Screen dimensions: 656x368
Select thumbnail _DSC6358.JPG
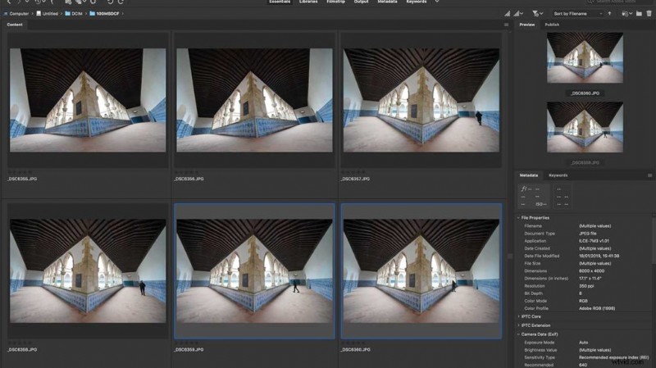88,270
